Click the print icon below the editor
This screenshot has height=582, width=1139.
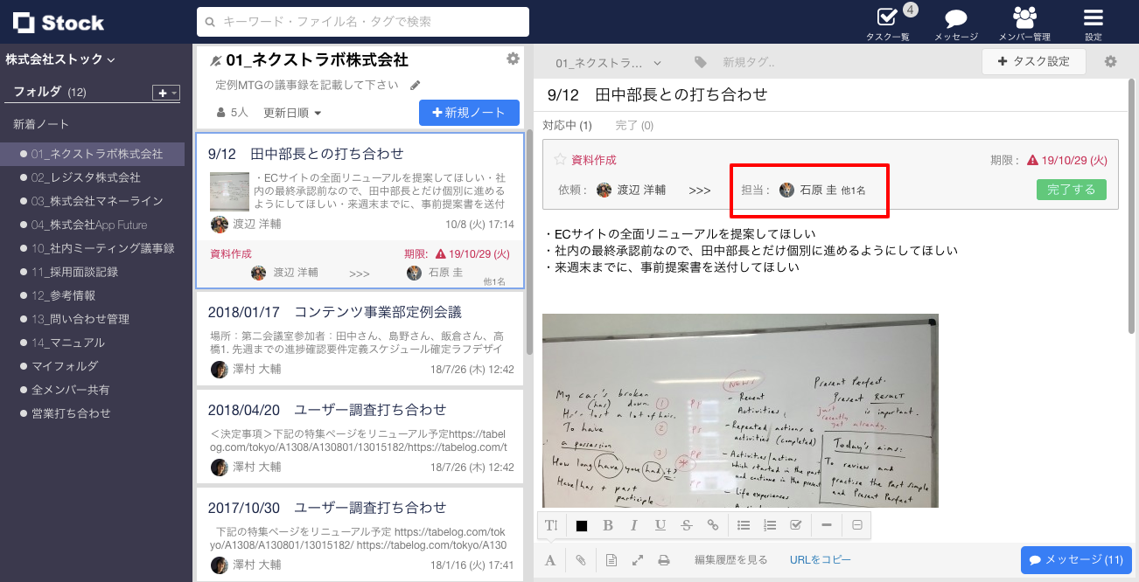point(664,559)
